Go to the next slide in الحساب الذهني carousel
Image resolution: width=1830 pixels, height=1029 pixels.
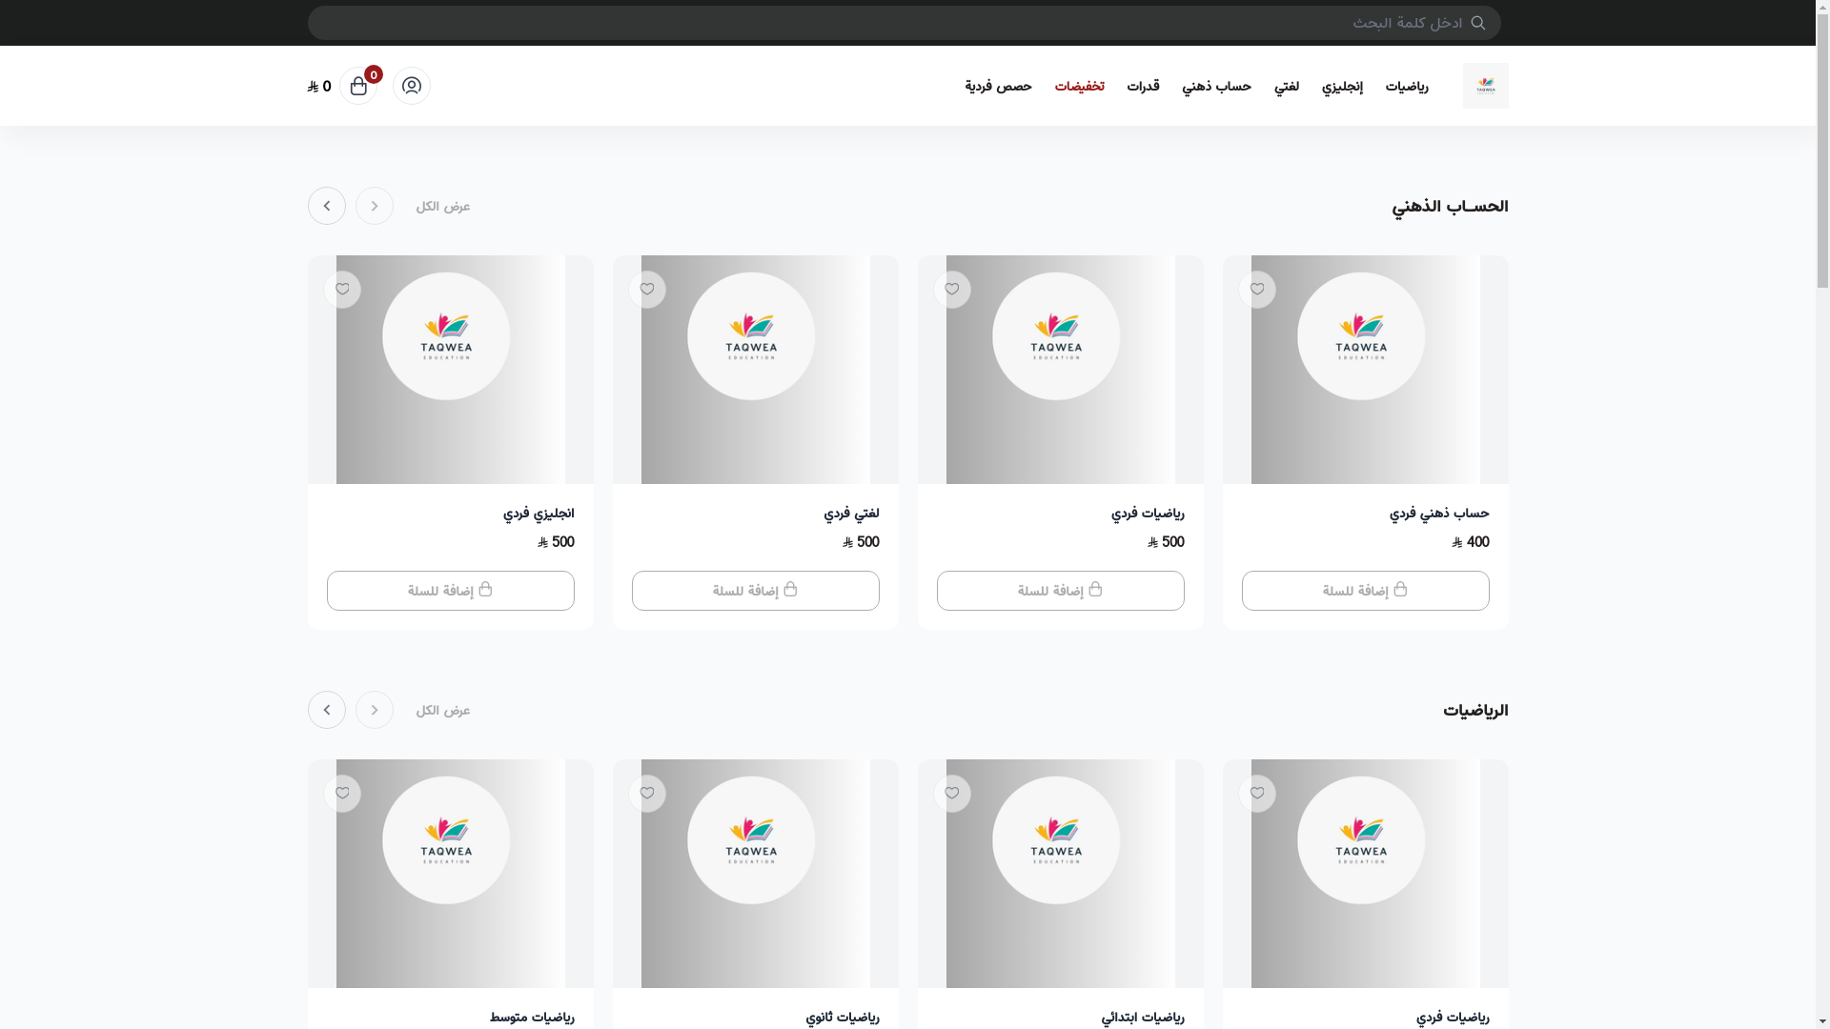point(327,206)
